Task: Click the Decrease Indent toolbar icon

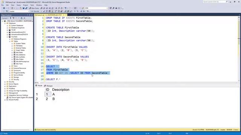Action: 81,11
